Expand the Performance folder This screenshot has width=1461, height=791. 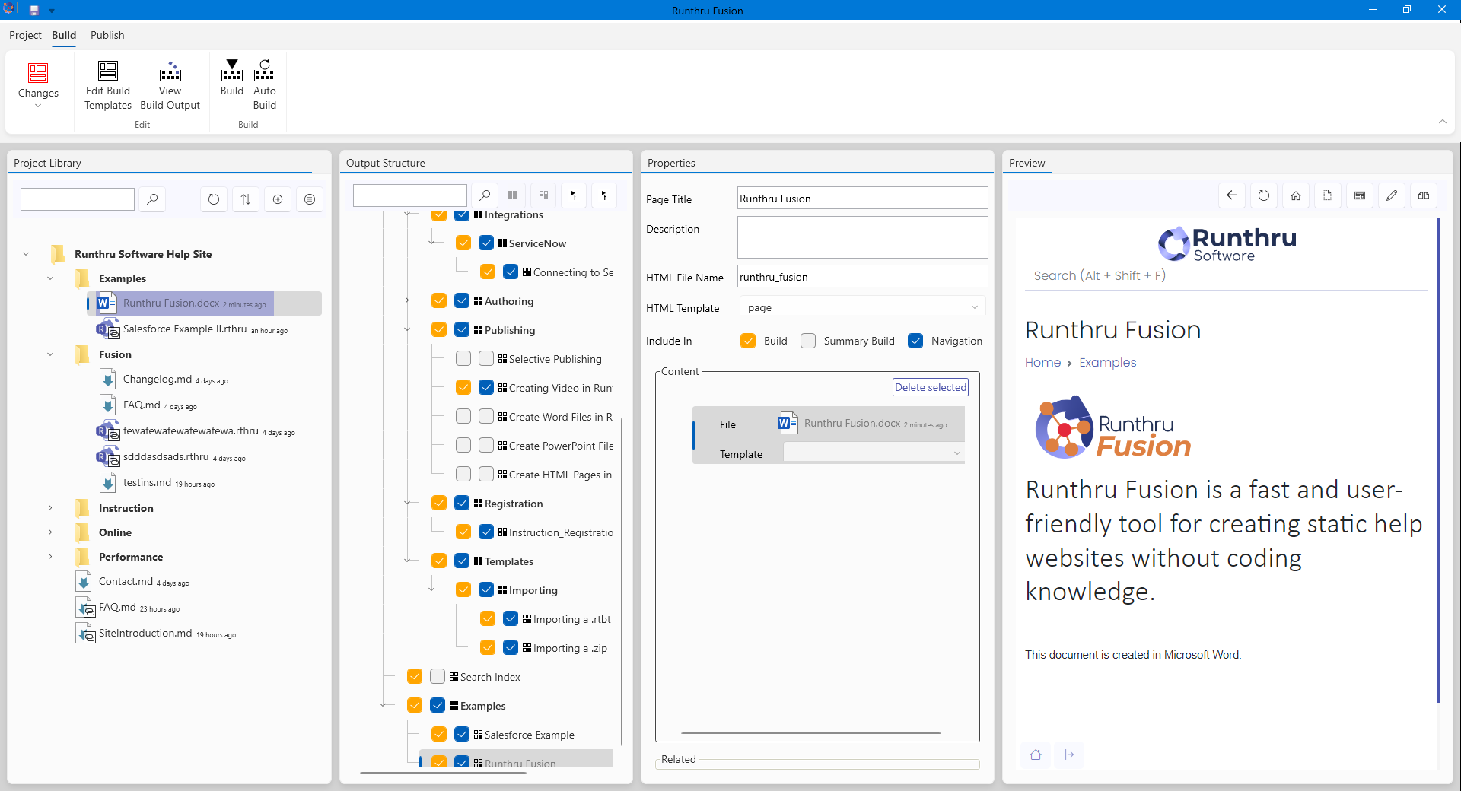coord(50,557)
